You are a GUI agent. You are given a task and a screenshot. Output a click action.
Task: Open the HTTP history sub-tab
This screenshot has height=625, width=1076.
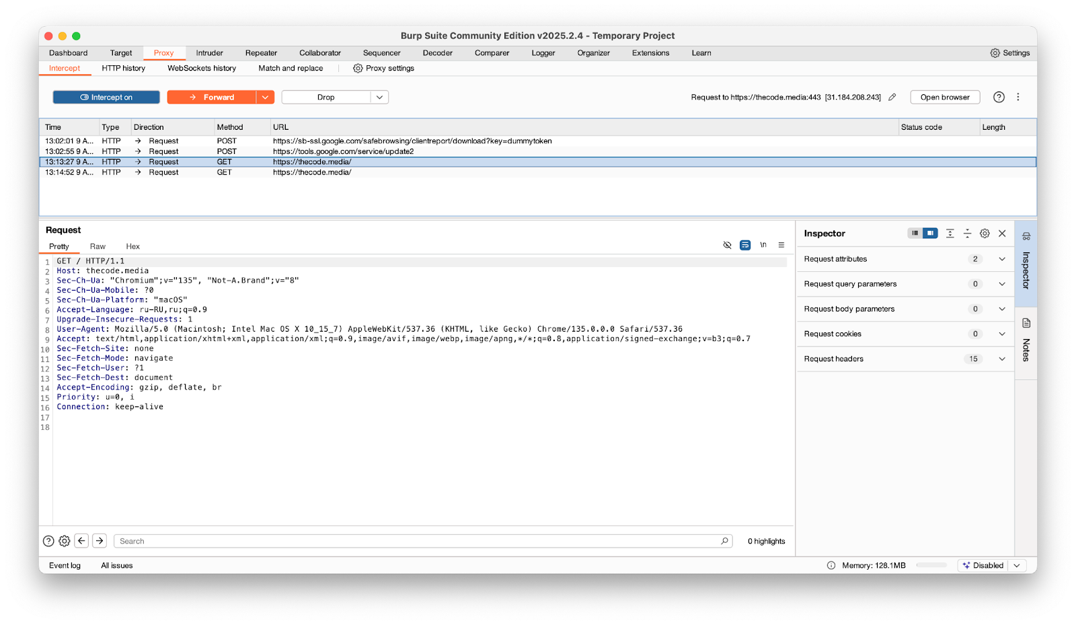pyautogui.click(x=123, y=68)
